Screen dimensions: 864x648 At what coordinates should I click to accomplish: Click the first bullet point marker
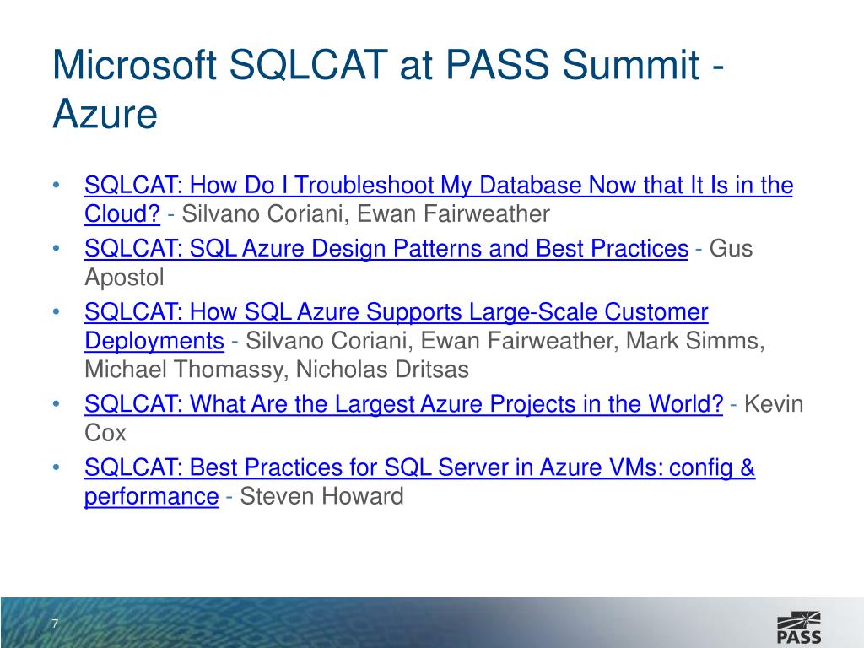click(56, 186)
